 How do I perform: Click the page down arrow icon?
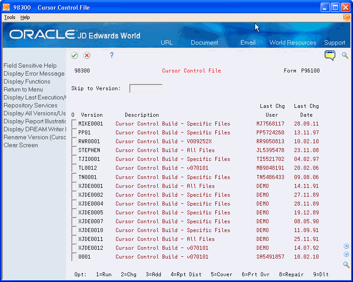click(x=346, y=254)
